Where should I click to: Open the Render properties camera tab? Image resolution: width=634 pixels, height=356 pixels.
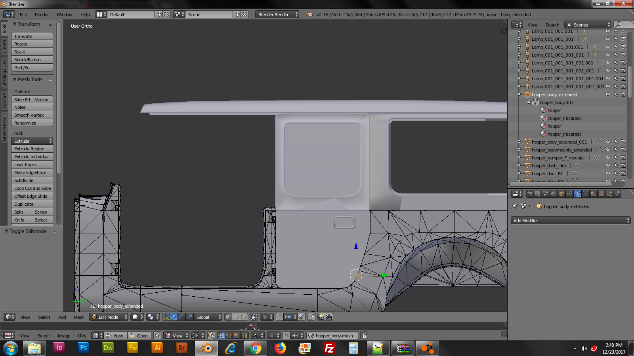coord(530,194)
